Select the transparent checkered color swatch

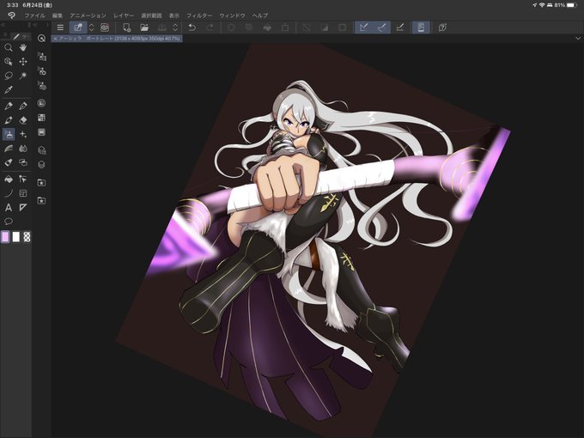(27, 237)
